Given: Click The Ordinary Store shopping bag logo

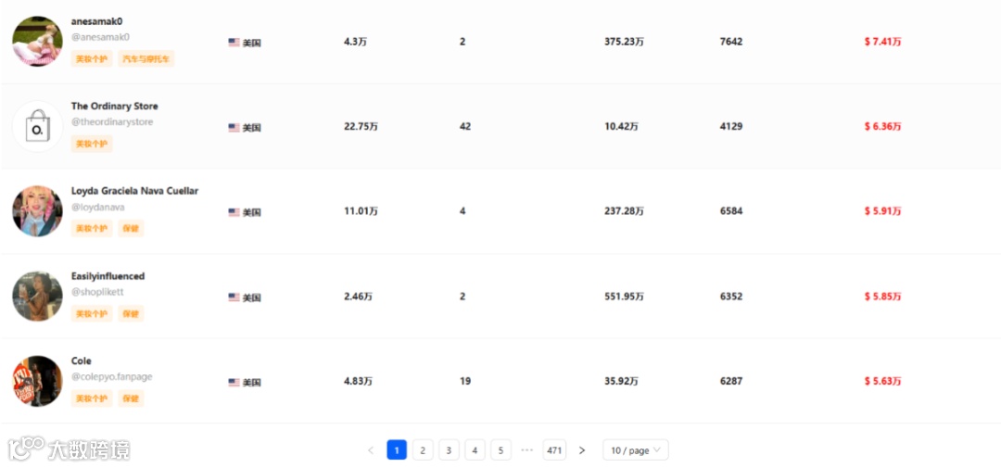Looking at the screenshot, I should tap(38, 126).
